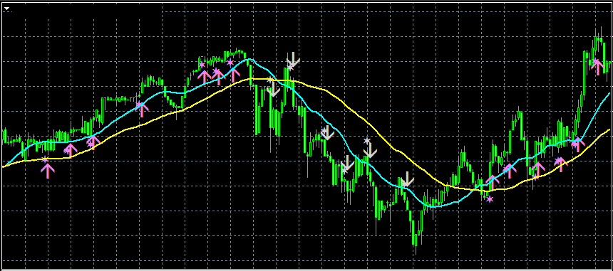This screenshot has width=613, height=271.
Task: Select the white down arrow right of the price drop
Action: (x=327, y=133)
